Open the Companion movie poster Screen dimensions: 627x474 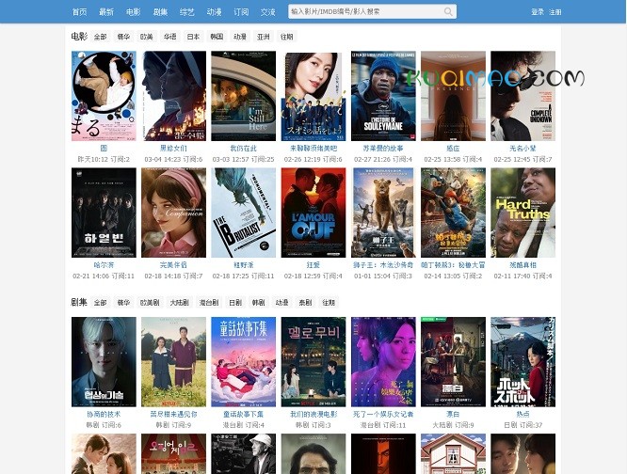point(173,213)
